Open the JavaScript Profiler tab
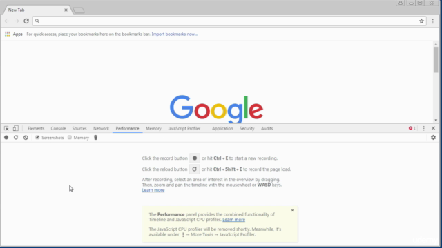 coord(184,129)
